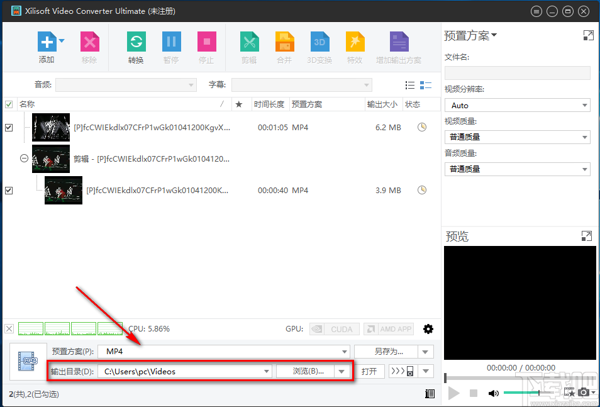Click the Merge (合并) toolbar icon
Screen dimensions: 600x407
pos(285,42)
